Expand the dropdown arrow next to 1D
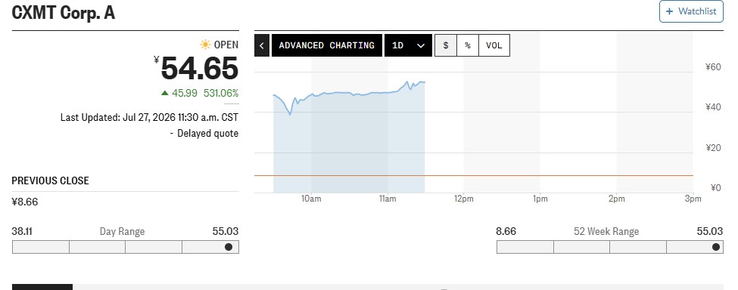The width and height of the screenshot is (738, 290). [421, 45]
